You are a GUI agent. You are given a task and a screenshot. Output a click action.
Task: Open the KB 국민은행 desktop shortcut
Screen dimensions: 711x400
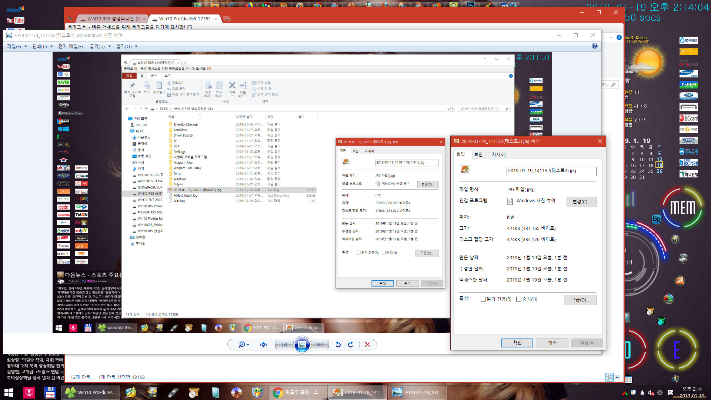pos(688,129)
